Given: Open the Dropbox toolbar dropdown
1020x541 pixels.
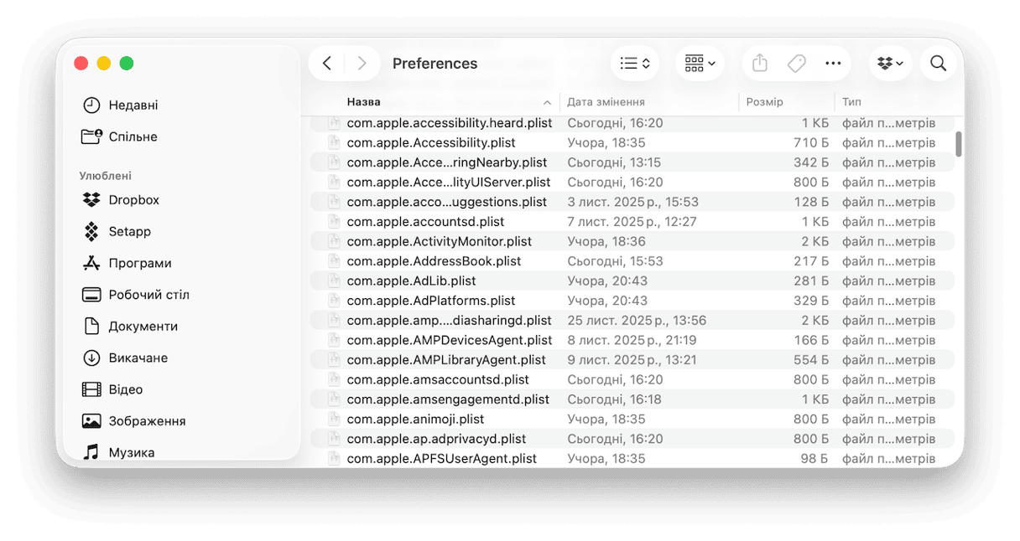Looking at the screenshot, I should point(890,64).
